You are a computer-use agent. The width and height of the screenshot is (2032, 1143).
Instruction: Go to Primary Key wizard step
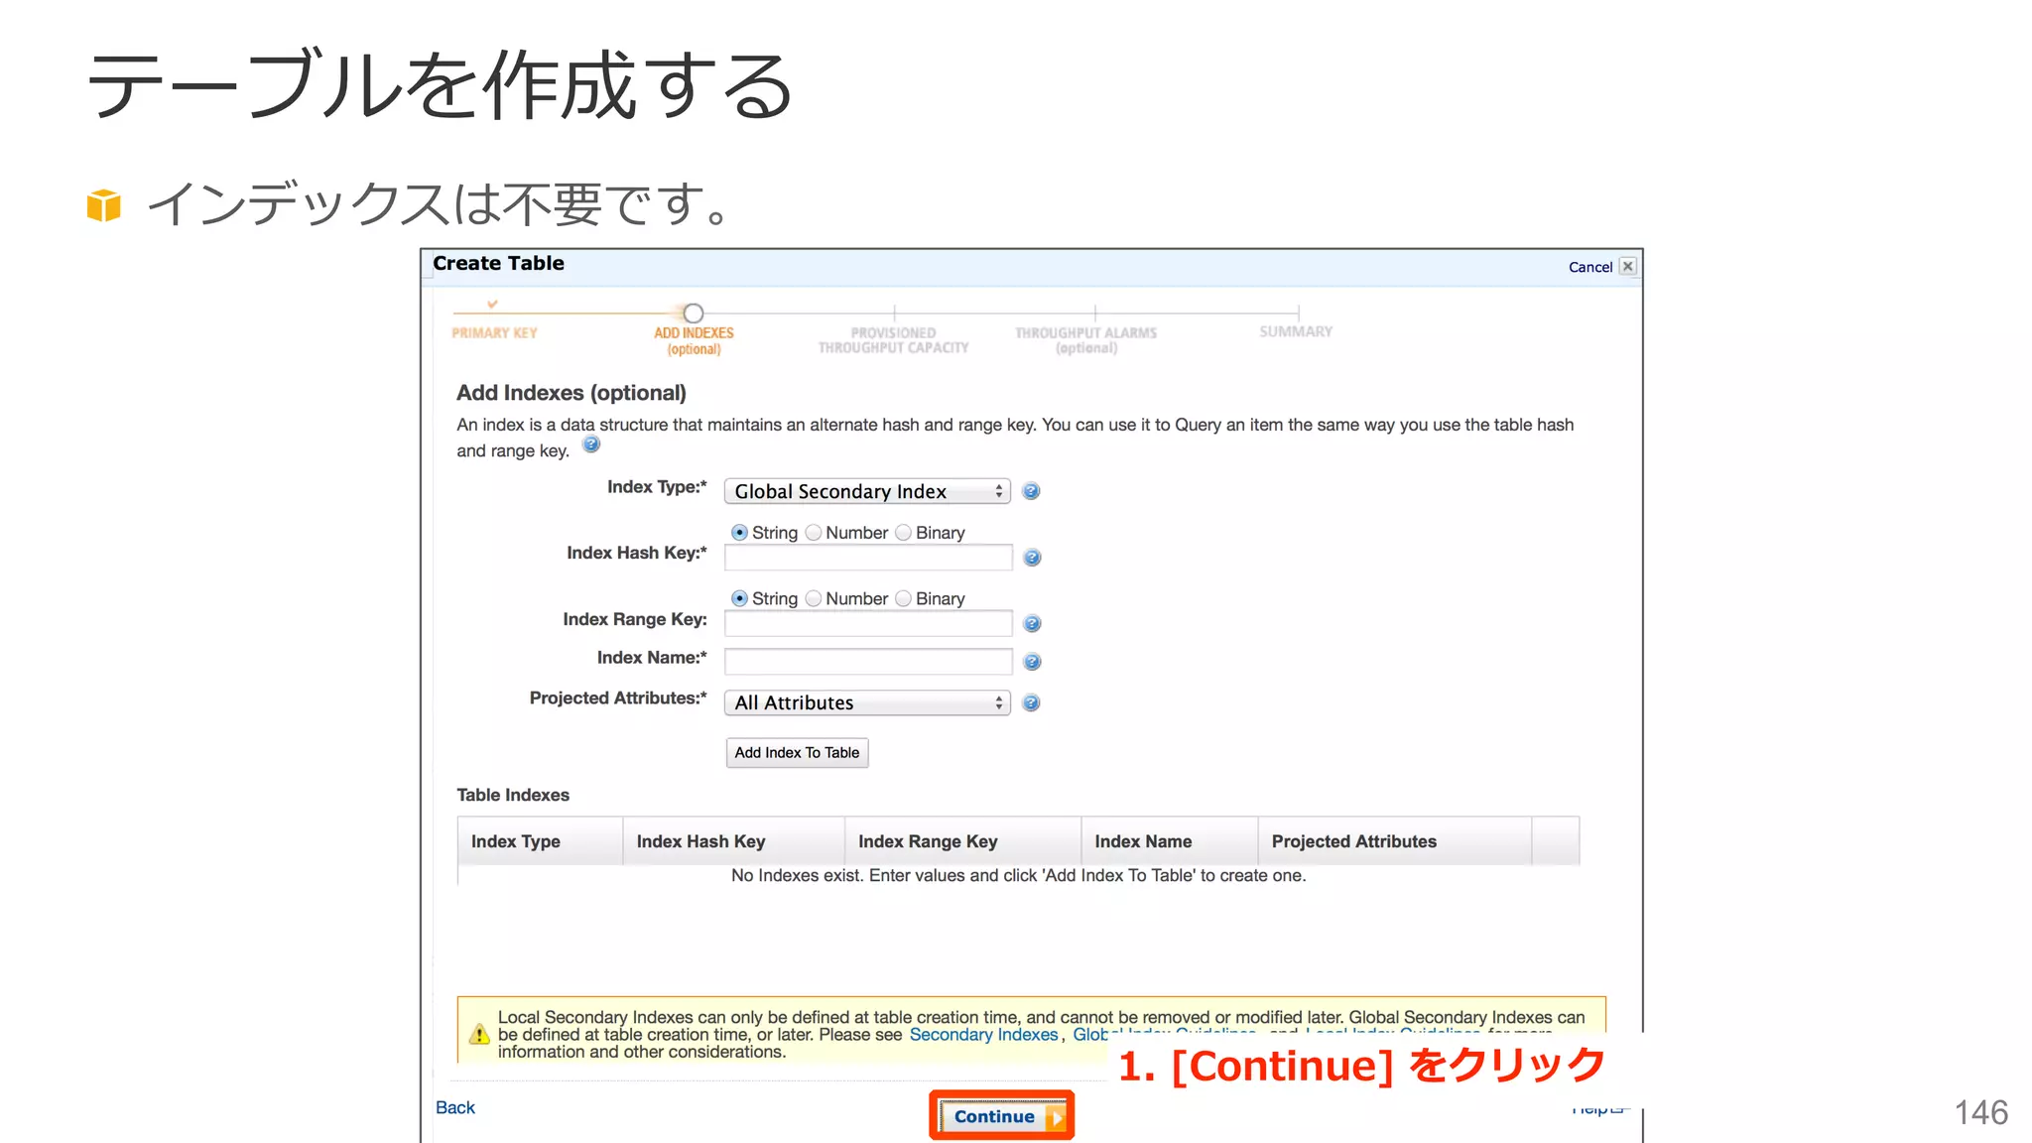494,332
